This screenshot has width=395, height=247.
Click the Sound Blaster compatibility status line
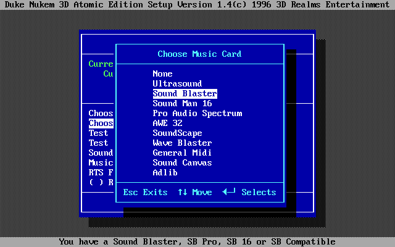[x=197, y=242]
